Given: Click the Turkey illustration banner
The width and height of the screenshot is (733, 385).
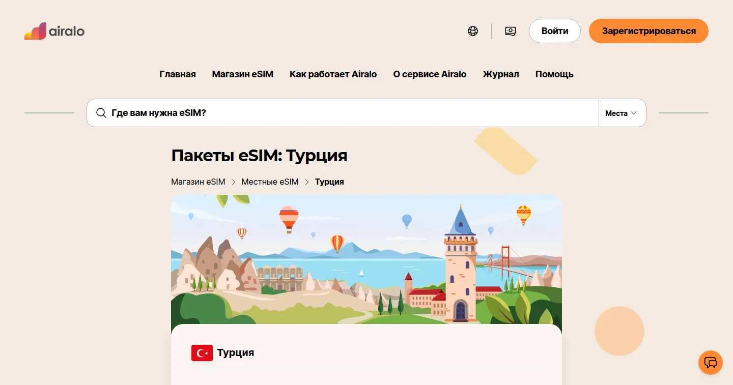Looking at the screenshot, I should (366, 259).
